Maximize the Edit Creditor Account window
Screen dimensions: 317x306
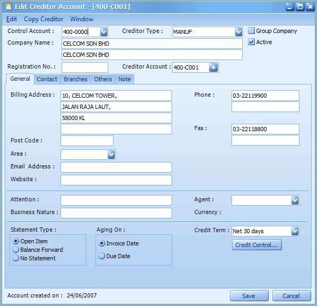tap(300, 7)
